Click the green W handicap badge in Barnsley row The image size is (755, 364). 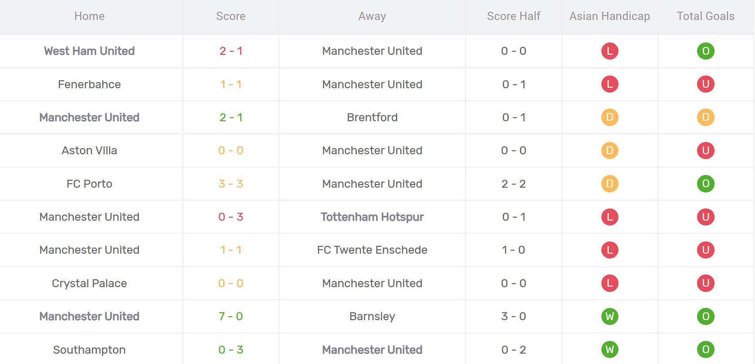[x=609, y=316]
